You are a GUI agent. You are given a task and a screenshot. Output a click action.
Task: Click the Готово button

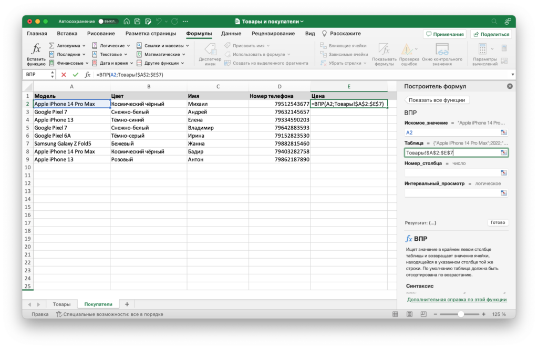[498, 222]
